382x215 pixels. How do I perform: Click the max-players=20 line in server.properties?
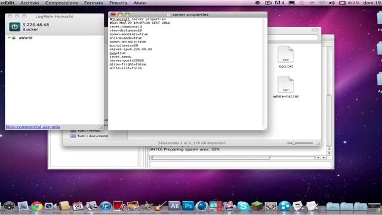point(124,45)
